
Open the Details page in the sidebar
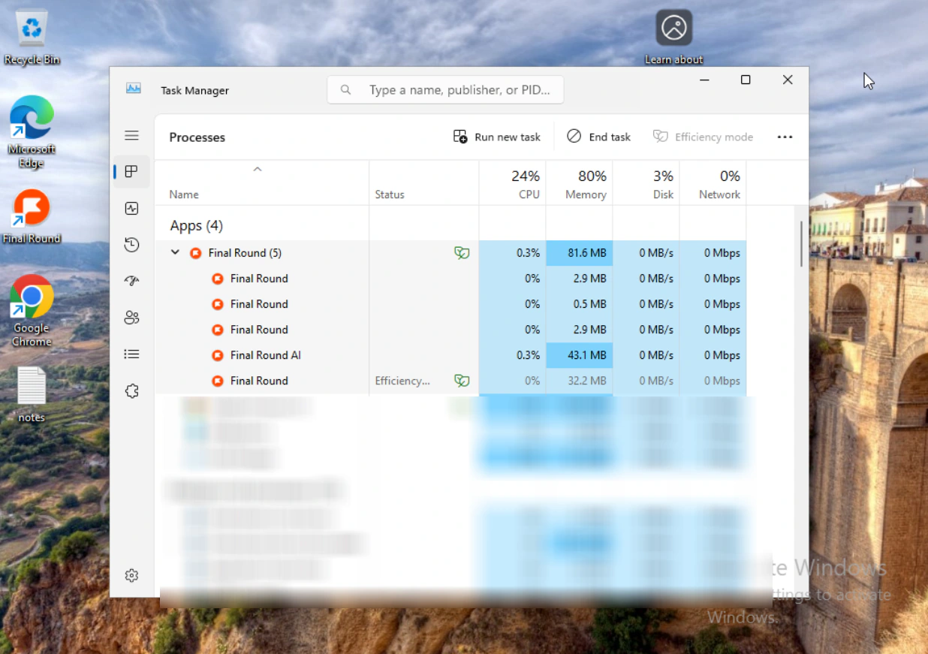point(131,354)
